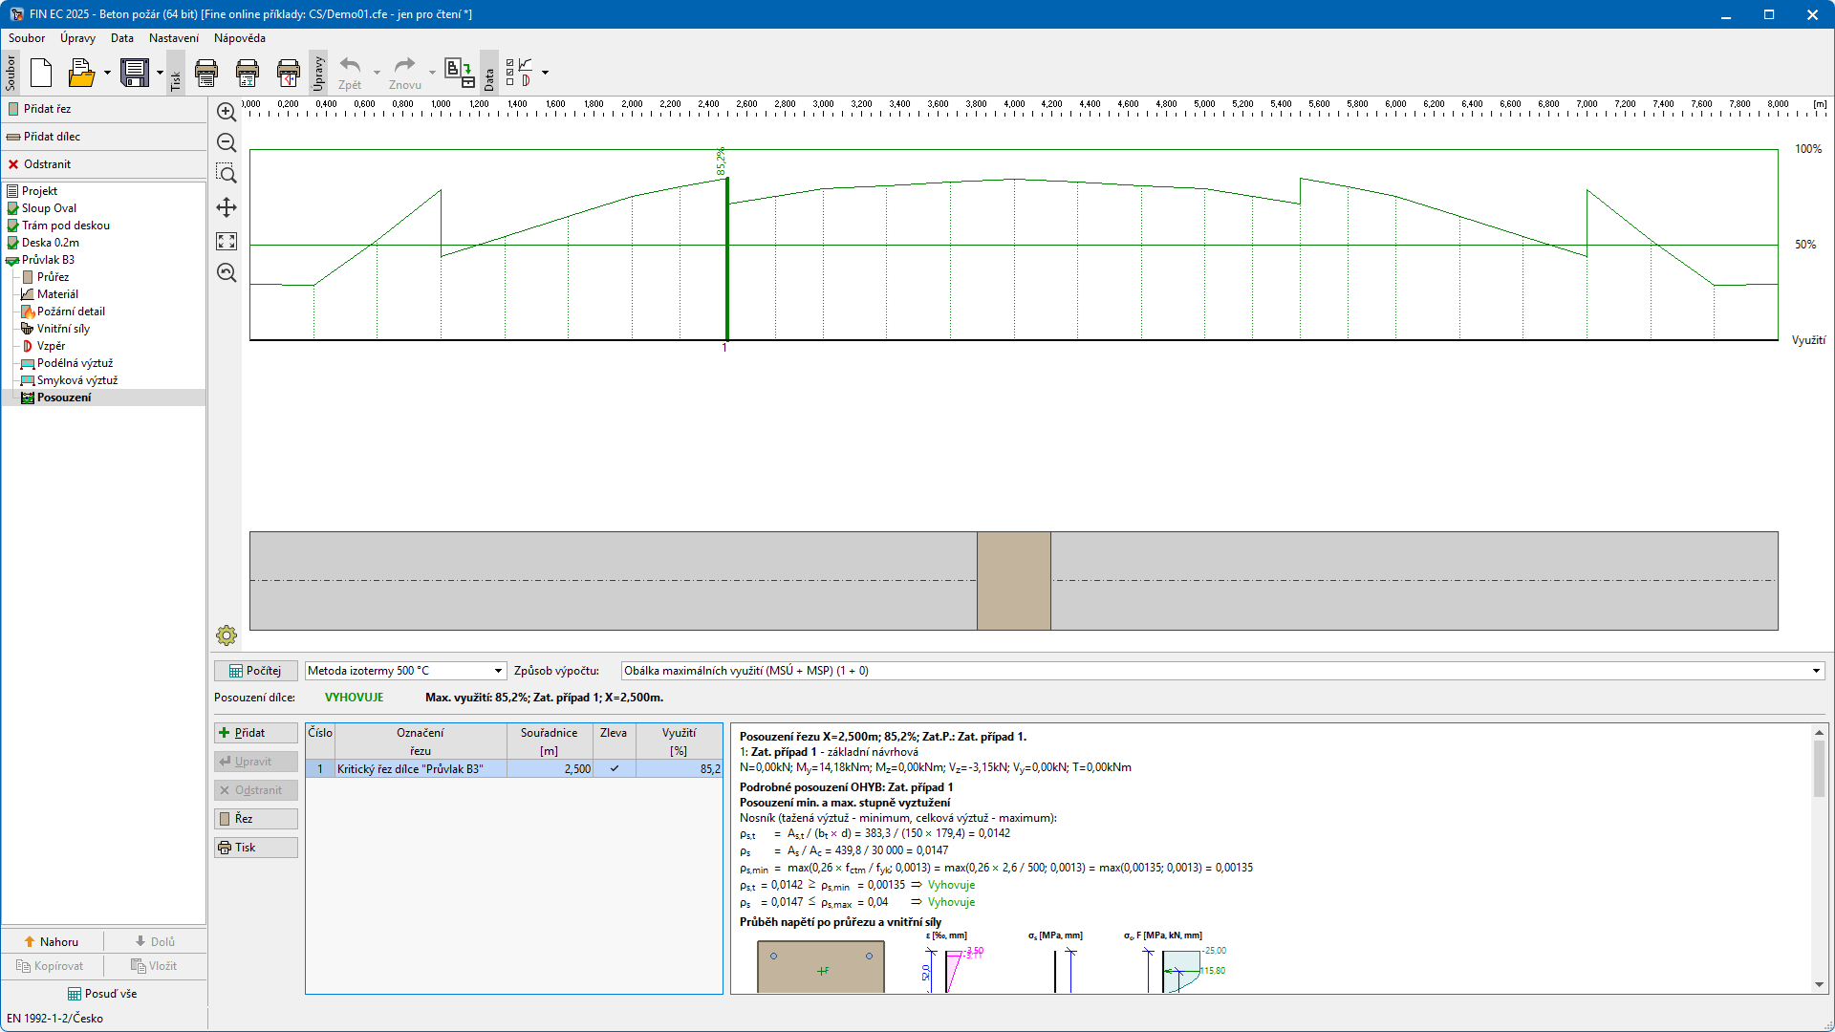
Task: Click the fit to view icon
Action: click(x=227, y=242)
